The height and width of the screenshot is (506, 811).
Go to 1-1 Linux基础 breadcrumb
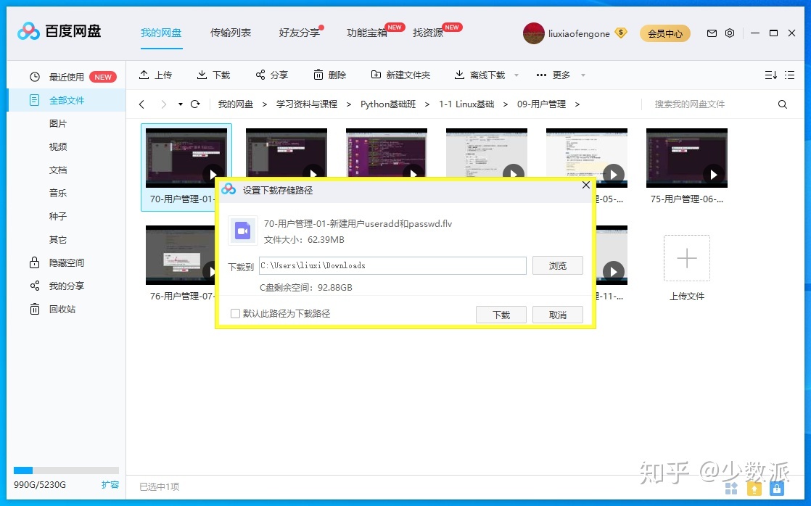pyautogui.click(x=466, y=104)
